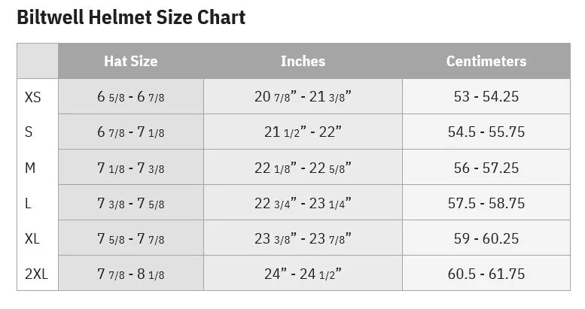Select the 6 5/8 - 6 7/8 hat size cell

tap(131, 96)
